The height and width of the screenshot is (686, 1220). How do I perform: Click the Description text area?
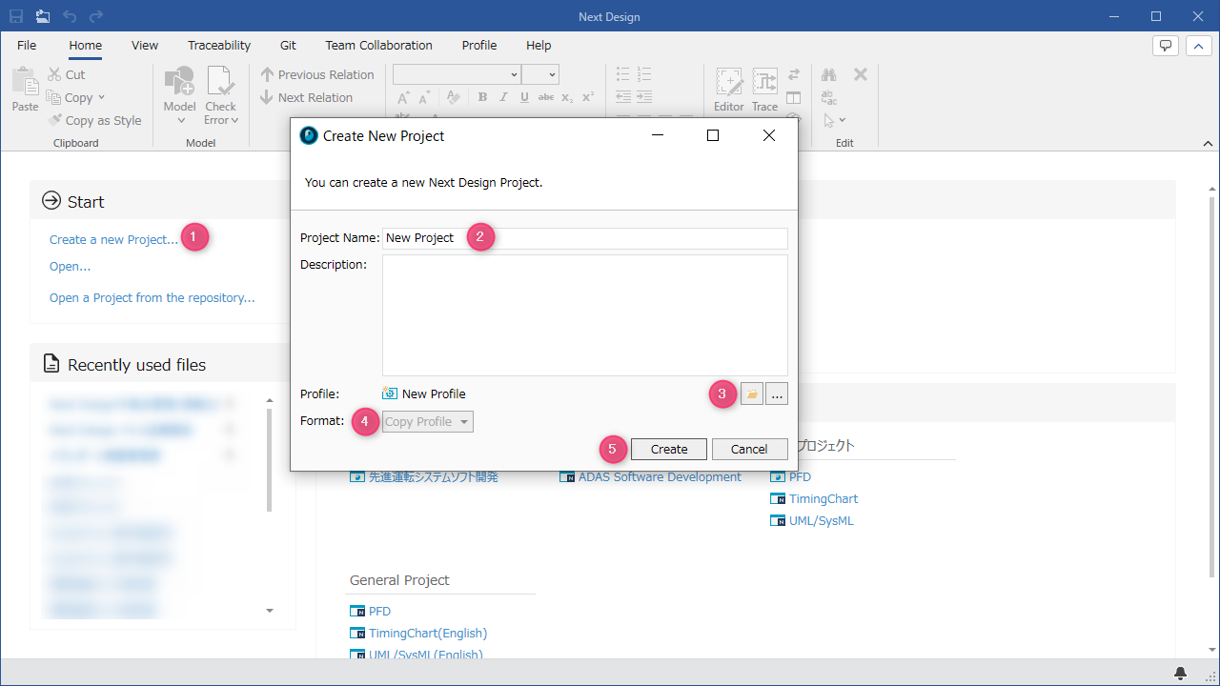coord(585,315)
